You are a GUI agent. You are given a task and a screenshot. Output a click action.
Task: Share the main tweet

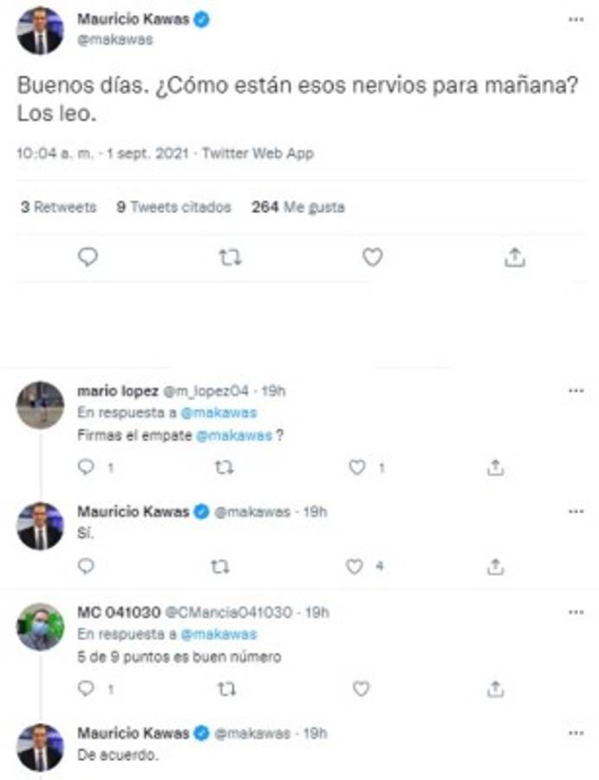[514, 257]
